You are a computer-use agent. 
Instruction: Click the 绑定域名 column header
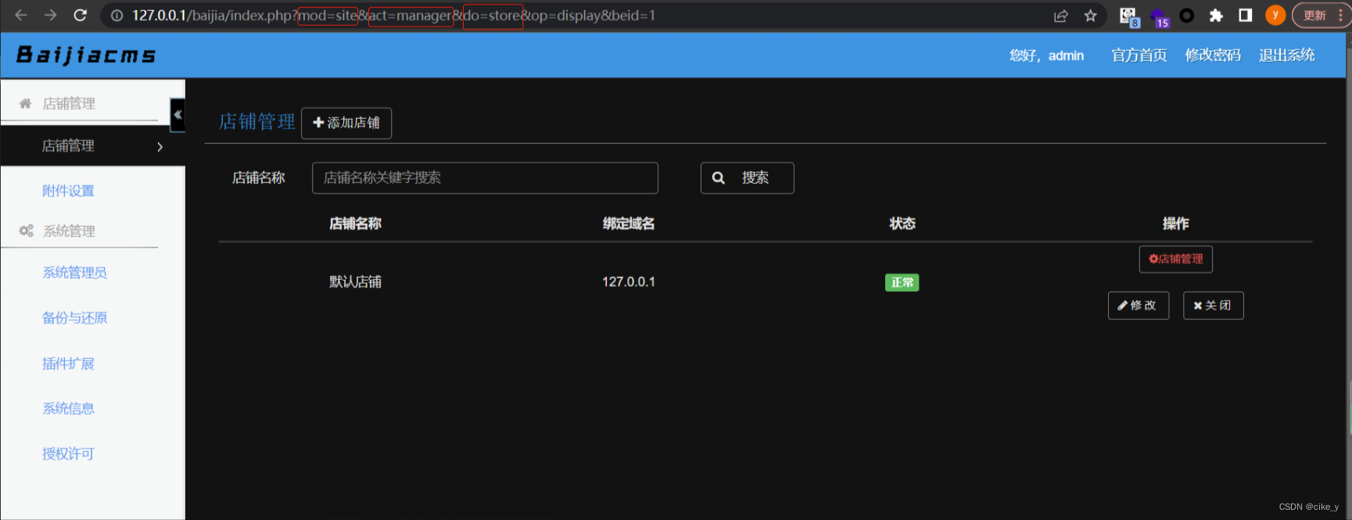coord(629,224)
